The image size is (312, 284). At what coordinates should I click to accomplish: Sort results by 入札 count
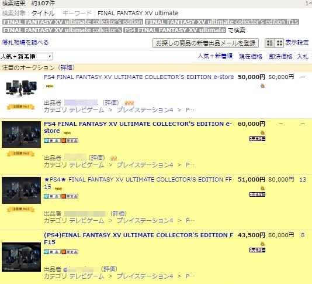pos(303,56)
